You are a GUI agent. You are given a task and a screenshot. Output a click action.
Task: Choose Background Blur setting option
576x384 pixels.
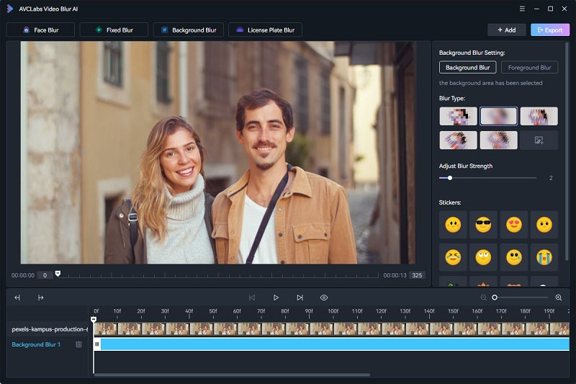467,68
